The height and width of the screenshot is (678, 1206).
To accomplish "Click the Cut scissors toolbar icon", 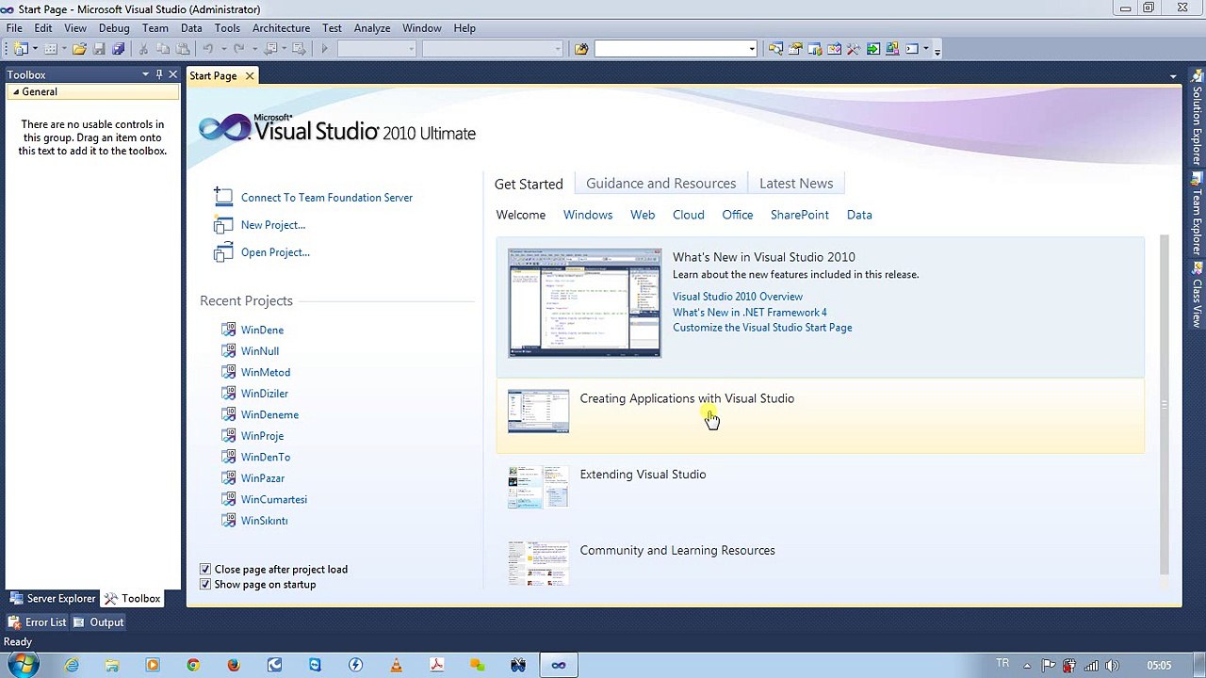I will click(144, 49).
